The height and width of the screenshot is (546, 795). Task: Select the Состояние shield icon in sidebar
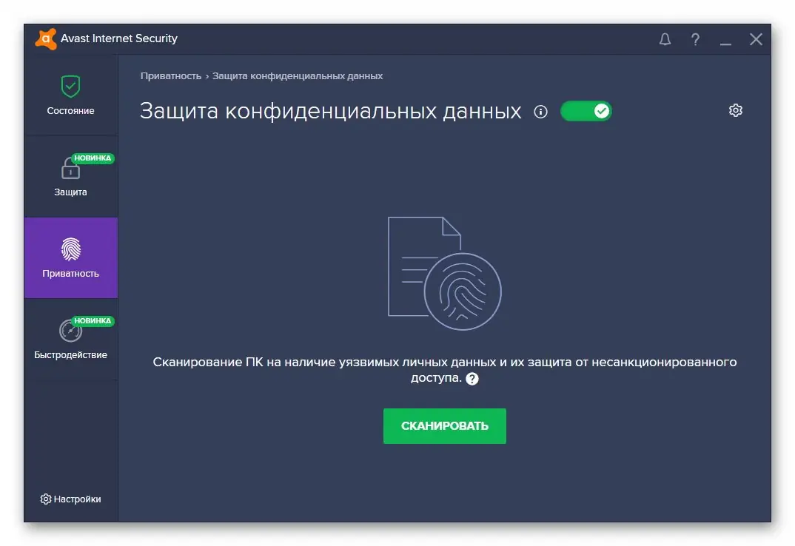(71, 87)
